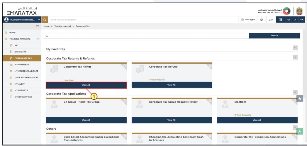
Task: Open My Audit in the sidebar
Action: coord(22,84)
